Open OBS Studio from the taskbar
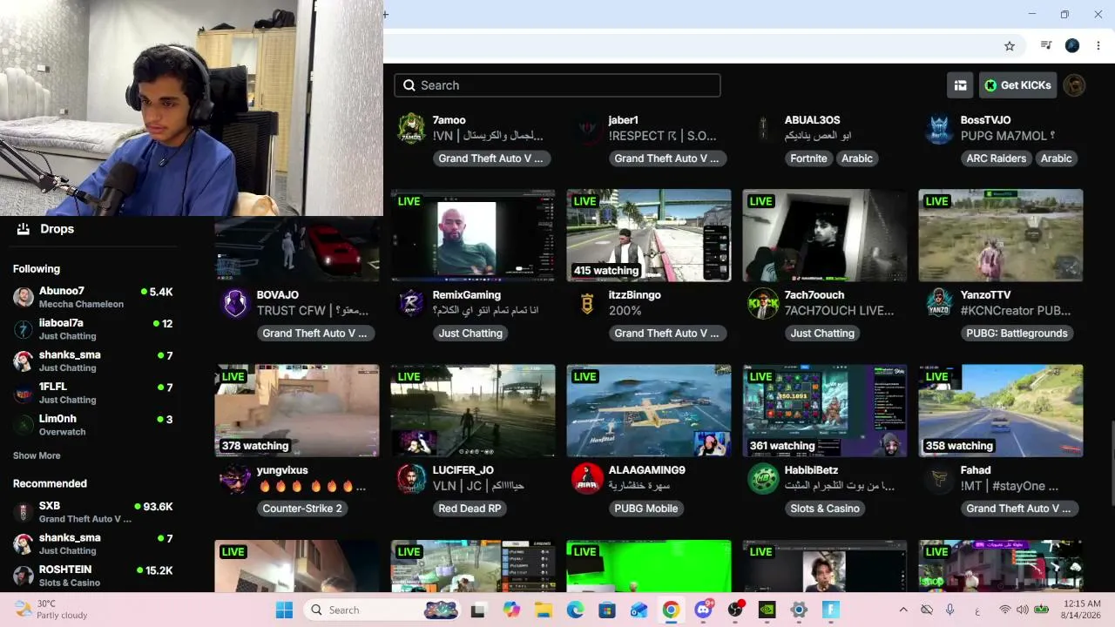Image resolution: width=1115 pixels, height=627 pixels. tap(735, 610)
